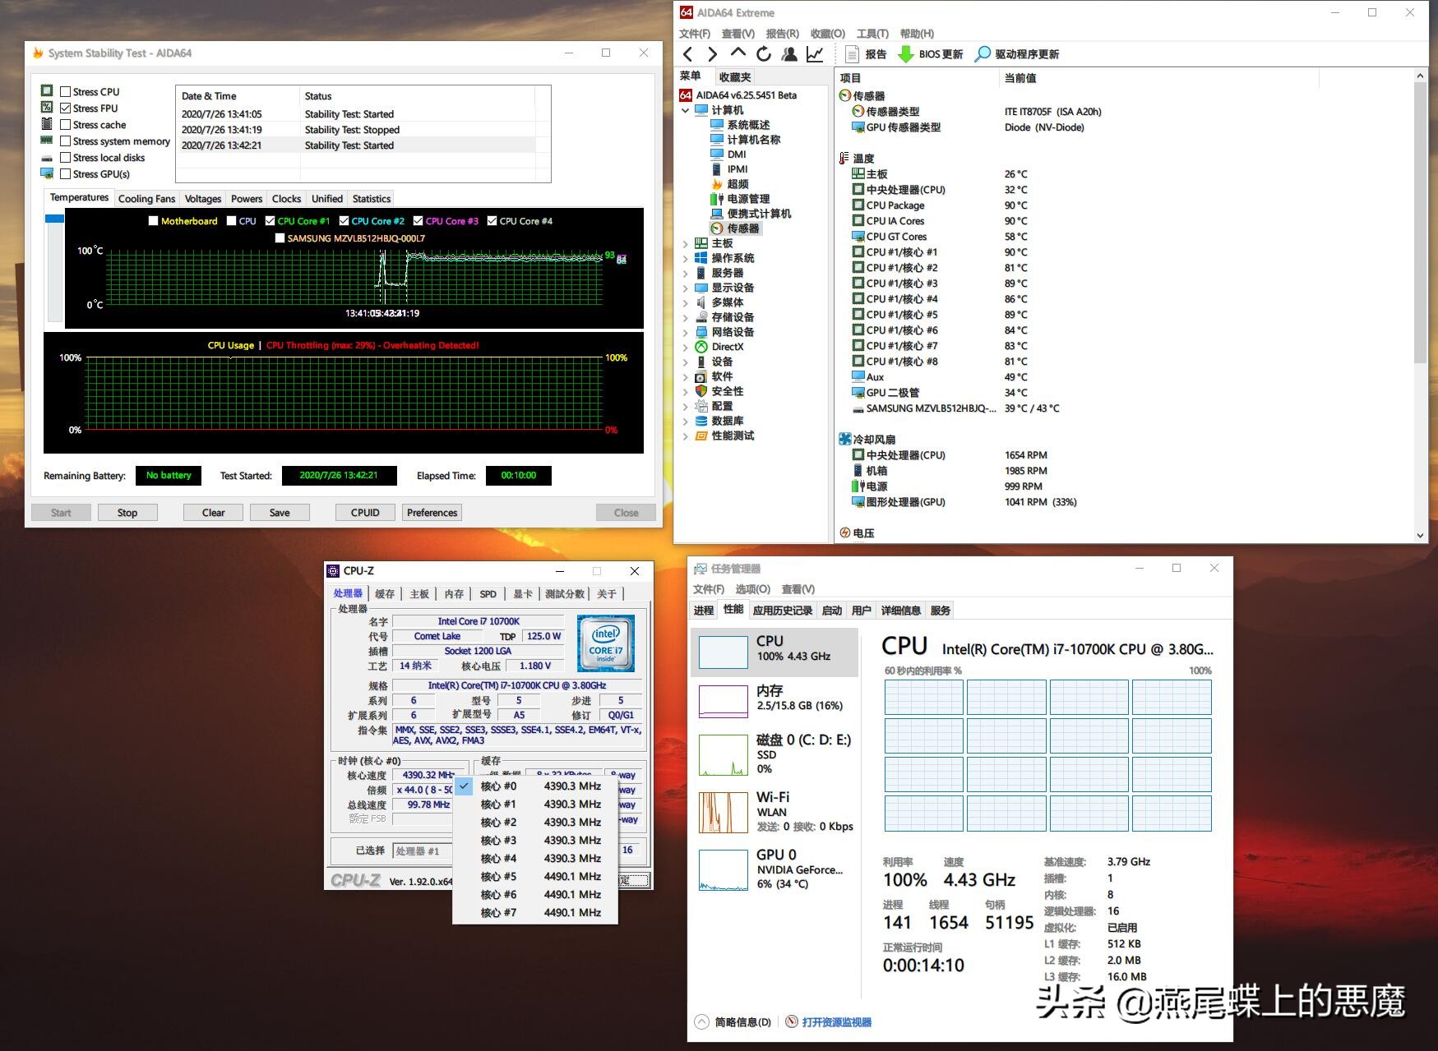Open the 内存 tab in CPU-Z
This screenshot has width=1438, height=1051.
(x=454, y=594)
